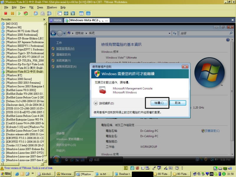The height and width of the screenshot is (177, 236).
Task: Click the yellow Suspend toolbar icon
Action: click(x=12, y=13)
